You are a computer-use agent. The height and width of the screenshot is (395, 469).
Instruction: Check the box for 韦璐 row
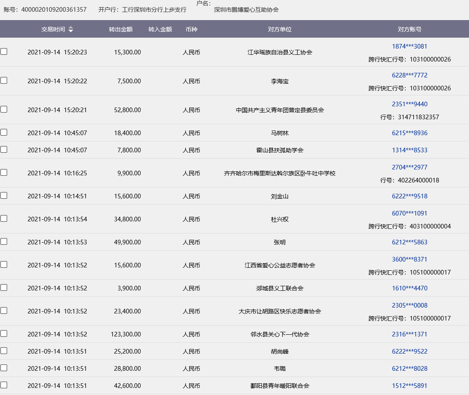tap(4, 368)
